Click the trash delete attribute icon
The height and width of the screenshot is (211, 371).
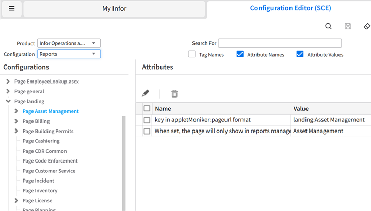click(x=174, y=94)
